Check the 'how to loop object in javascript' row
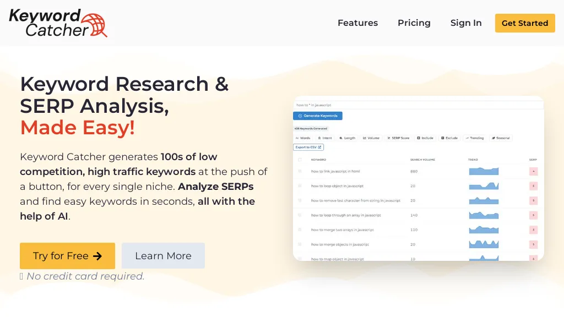564x317 pixels. click(300, 186)
